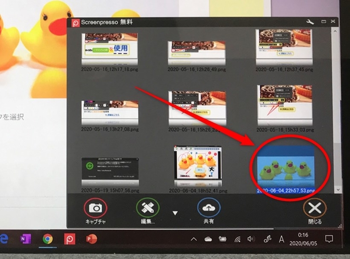Open volume speaker icon in tray
The width and height of the screenshot is (350, 259).
(251, 239)
